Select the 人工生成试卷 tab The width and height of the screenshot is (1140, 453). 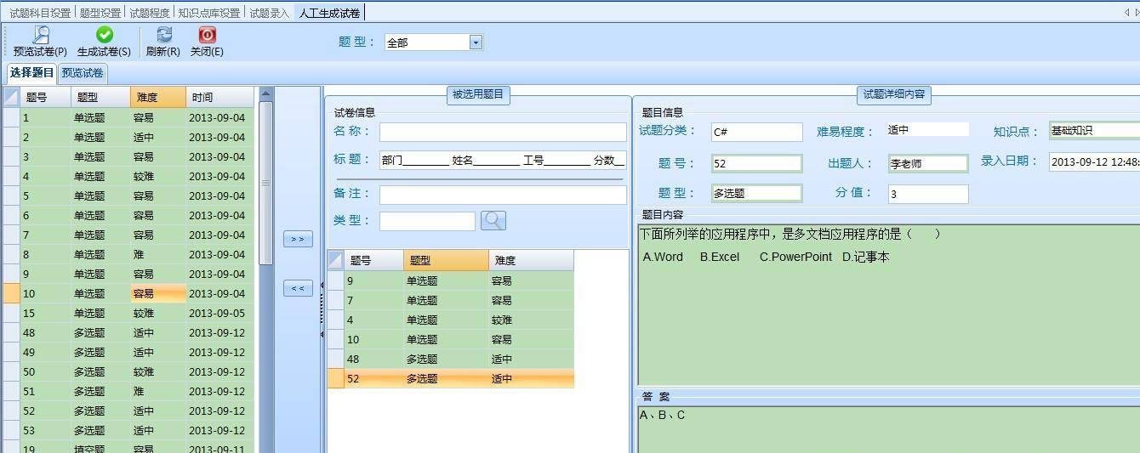(x=329, y=13)
